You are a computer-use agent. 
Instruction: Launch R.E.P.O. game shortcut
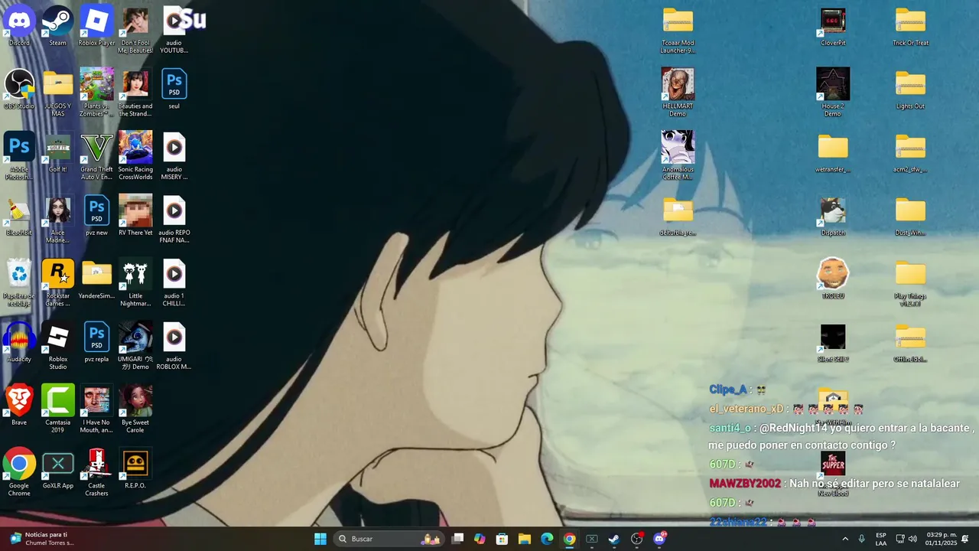point(135,469)
